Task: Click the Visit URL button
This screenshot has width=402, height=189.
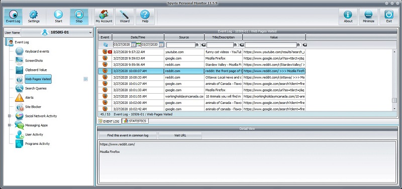Action: tap(180, 135)
